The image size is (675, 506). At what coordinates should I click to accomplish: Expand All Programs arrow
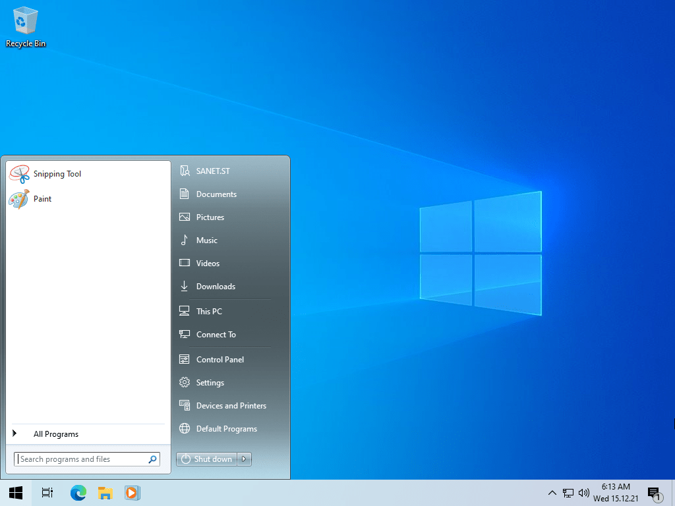(x=15, y=434)
